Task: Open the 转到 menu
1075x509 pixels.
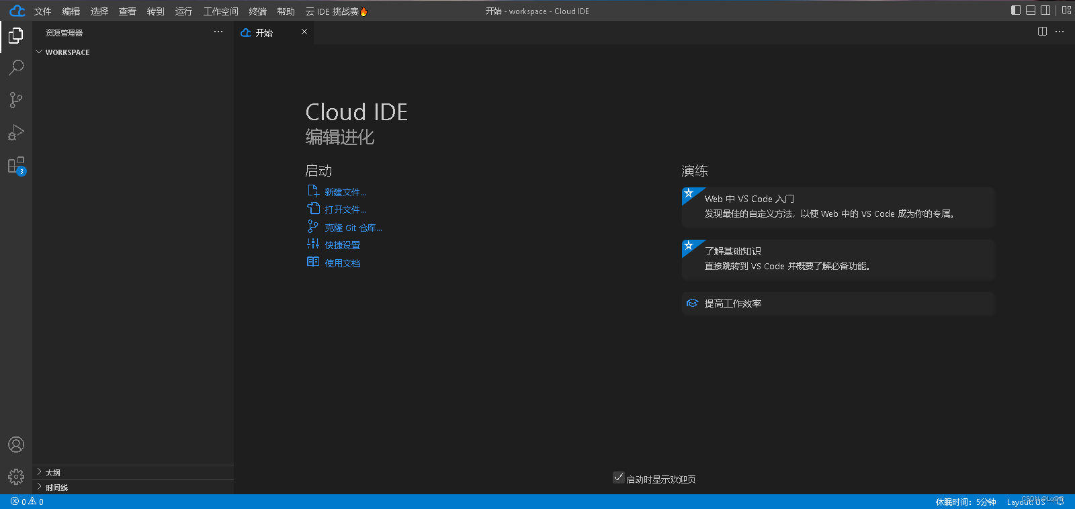Action: click(x=156, y=11)
